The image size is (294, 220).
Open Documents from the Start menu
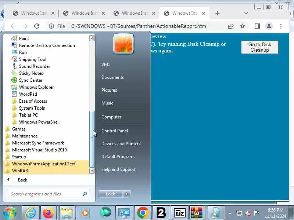pos(112,77)
